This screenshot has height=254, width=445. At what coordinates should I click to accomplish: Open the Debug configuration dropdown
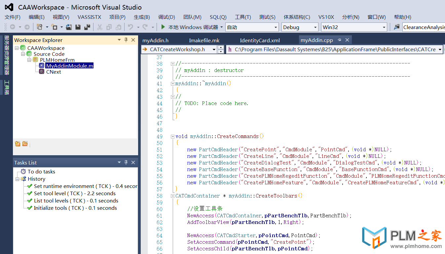coord(315,27)
